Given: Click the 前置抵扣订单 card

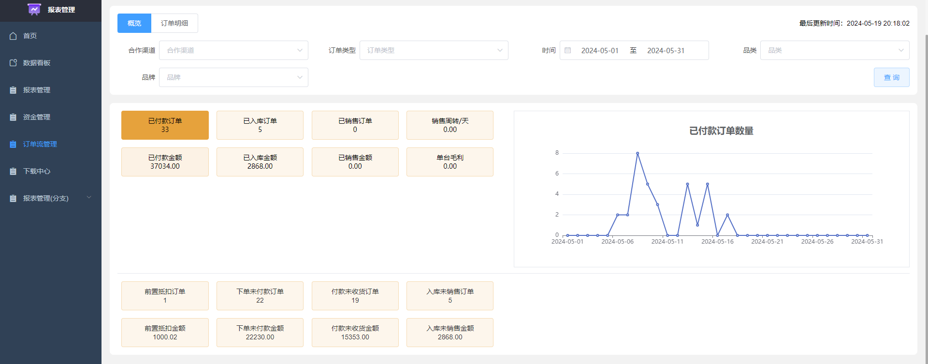Looking at the screenshot, I should (165, 296).
